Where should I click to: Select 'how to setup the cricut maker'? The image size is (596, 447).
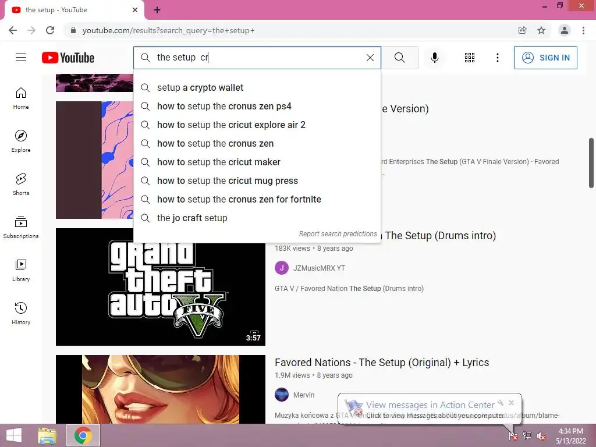[x=257, y=162]
